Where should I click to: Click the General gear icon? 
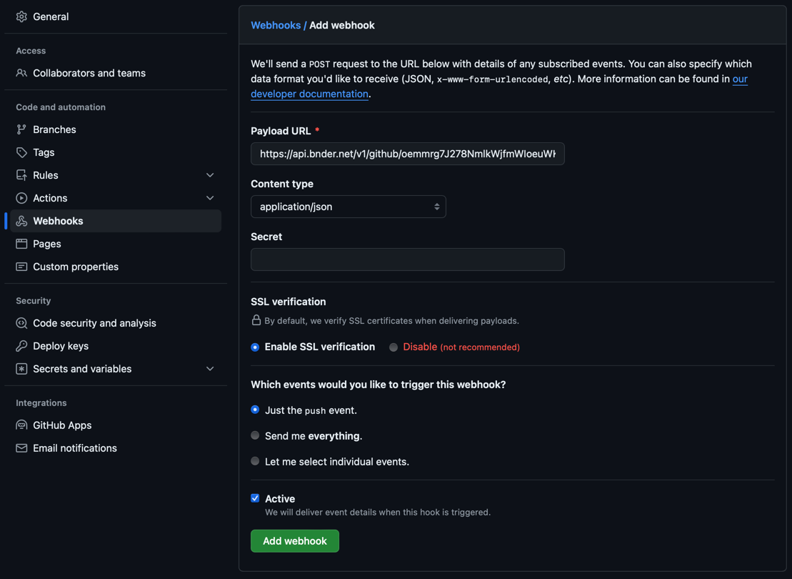pyautogui.click(x=21, y=16)
